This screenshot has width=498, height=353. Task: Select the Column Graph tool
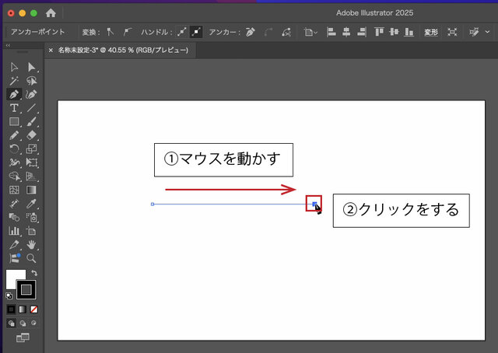(14, 231)
